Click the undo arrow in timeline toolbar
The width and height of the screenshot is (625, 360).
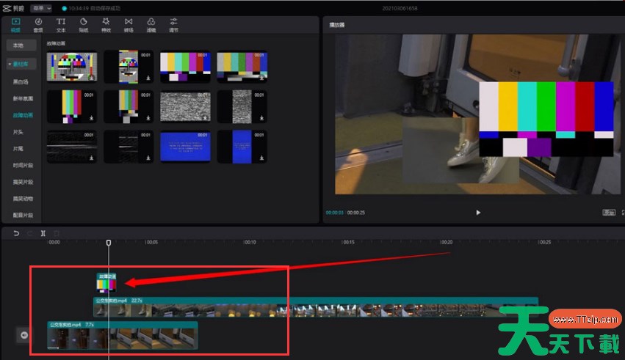tap(16, 233)
